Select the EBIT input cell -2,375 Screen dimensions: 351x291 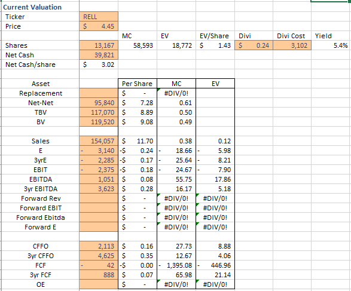[x=99, y=170]
